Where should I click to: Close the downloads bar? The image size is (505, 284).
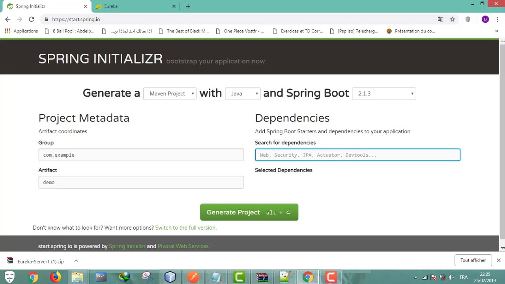[498, 260]
